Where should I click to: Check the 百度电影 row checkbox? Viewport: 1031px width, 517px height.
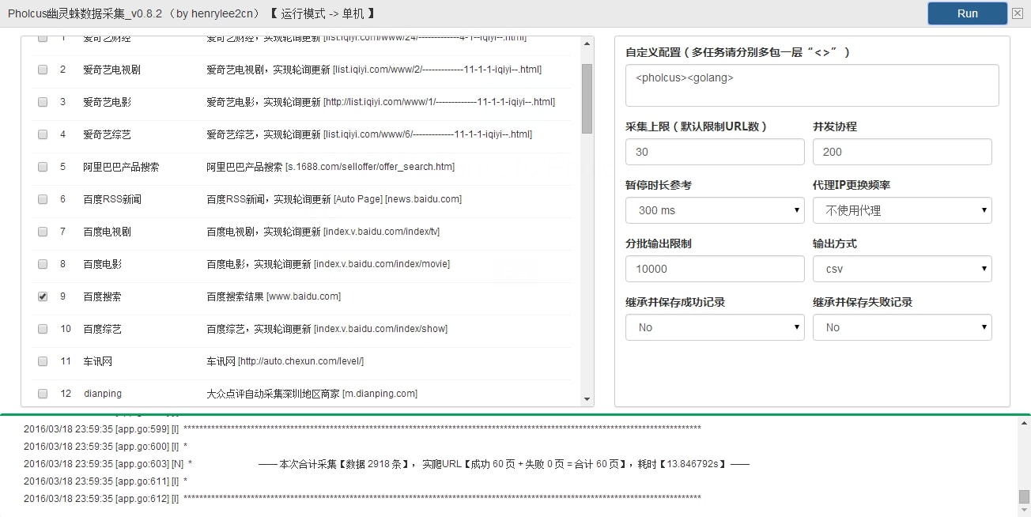coord(43,264)
